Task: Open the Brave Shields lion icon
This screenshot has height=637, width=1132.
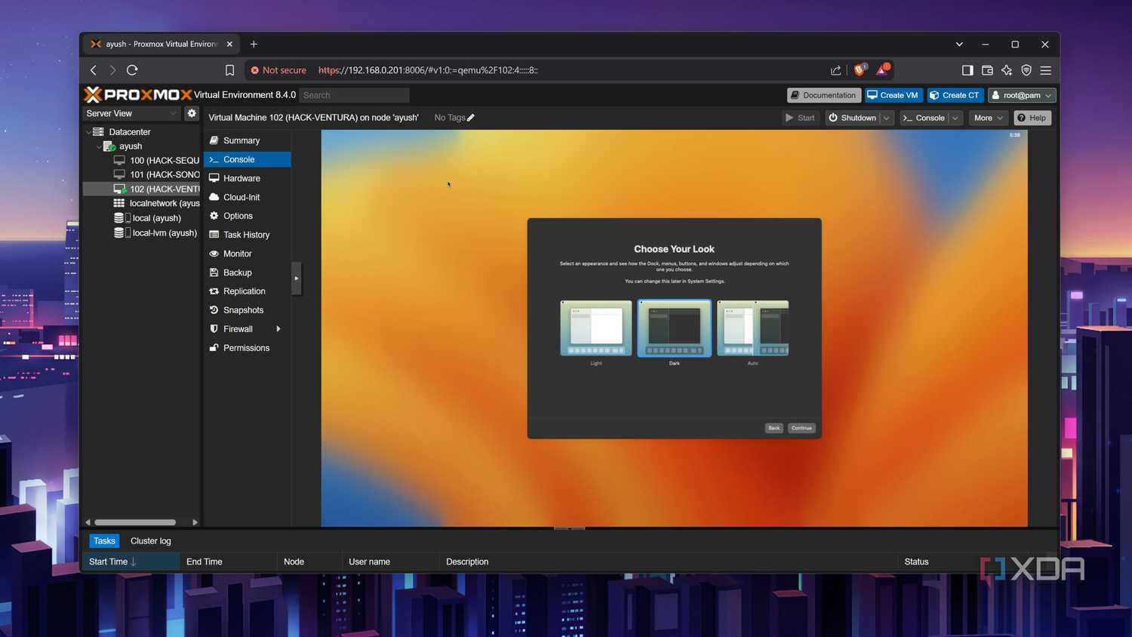Action: 859,70
